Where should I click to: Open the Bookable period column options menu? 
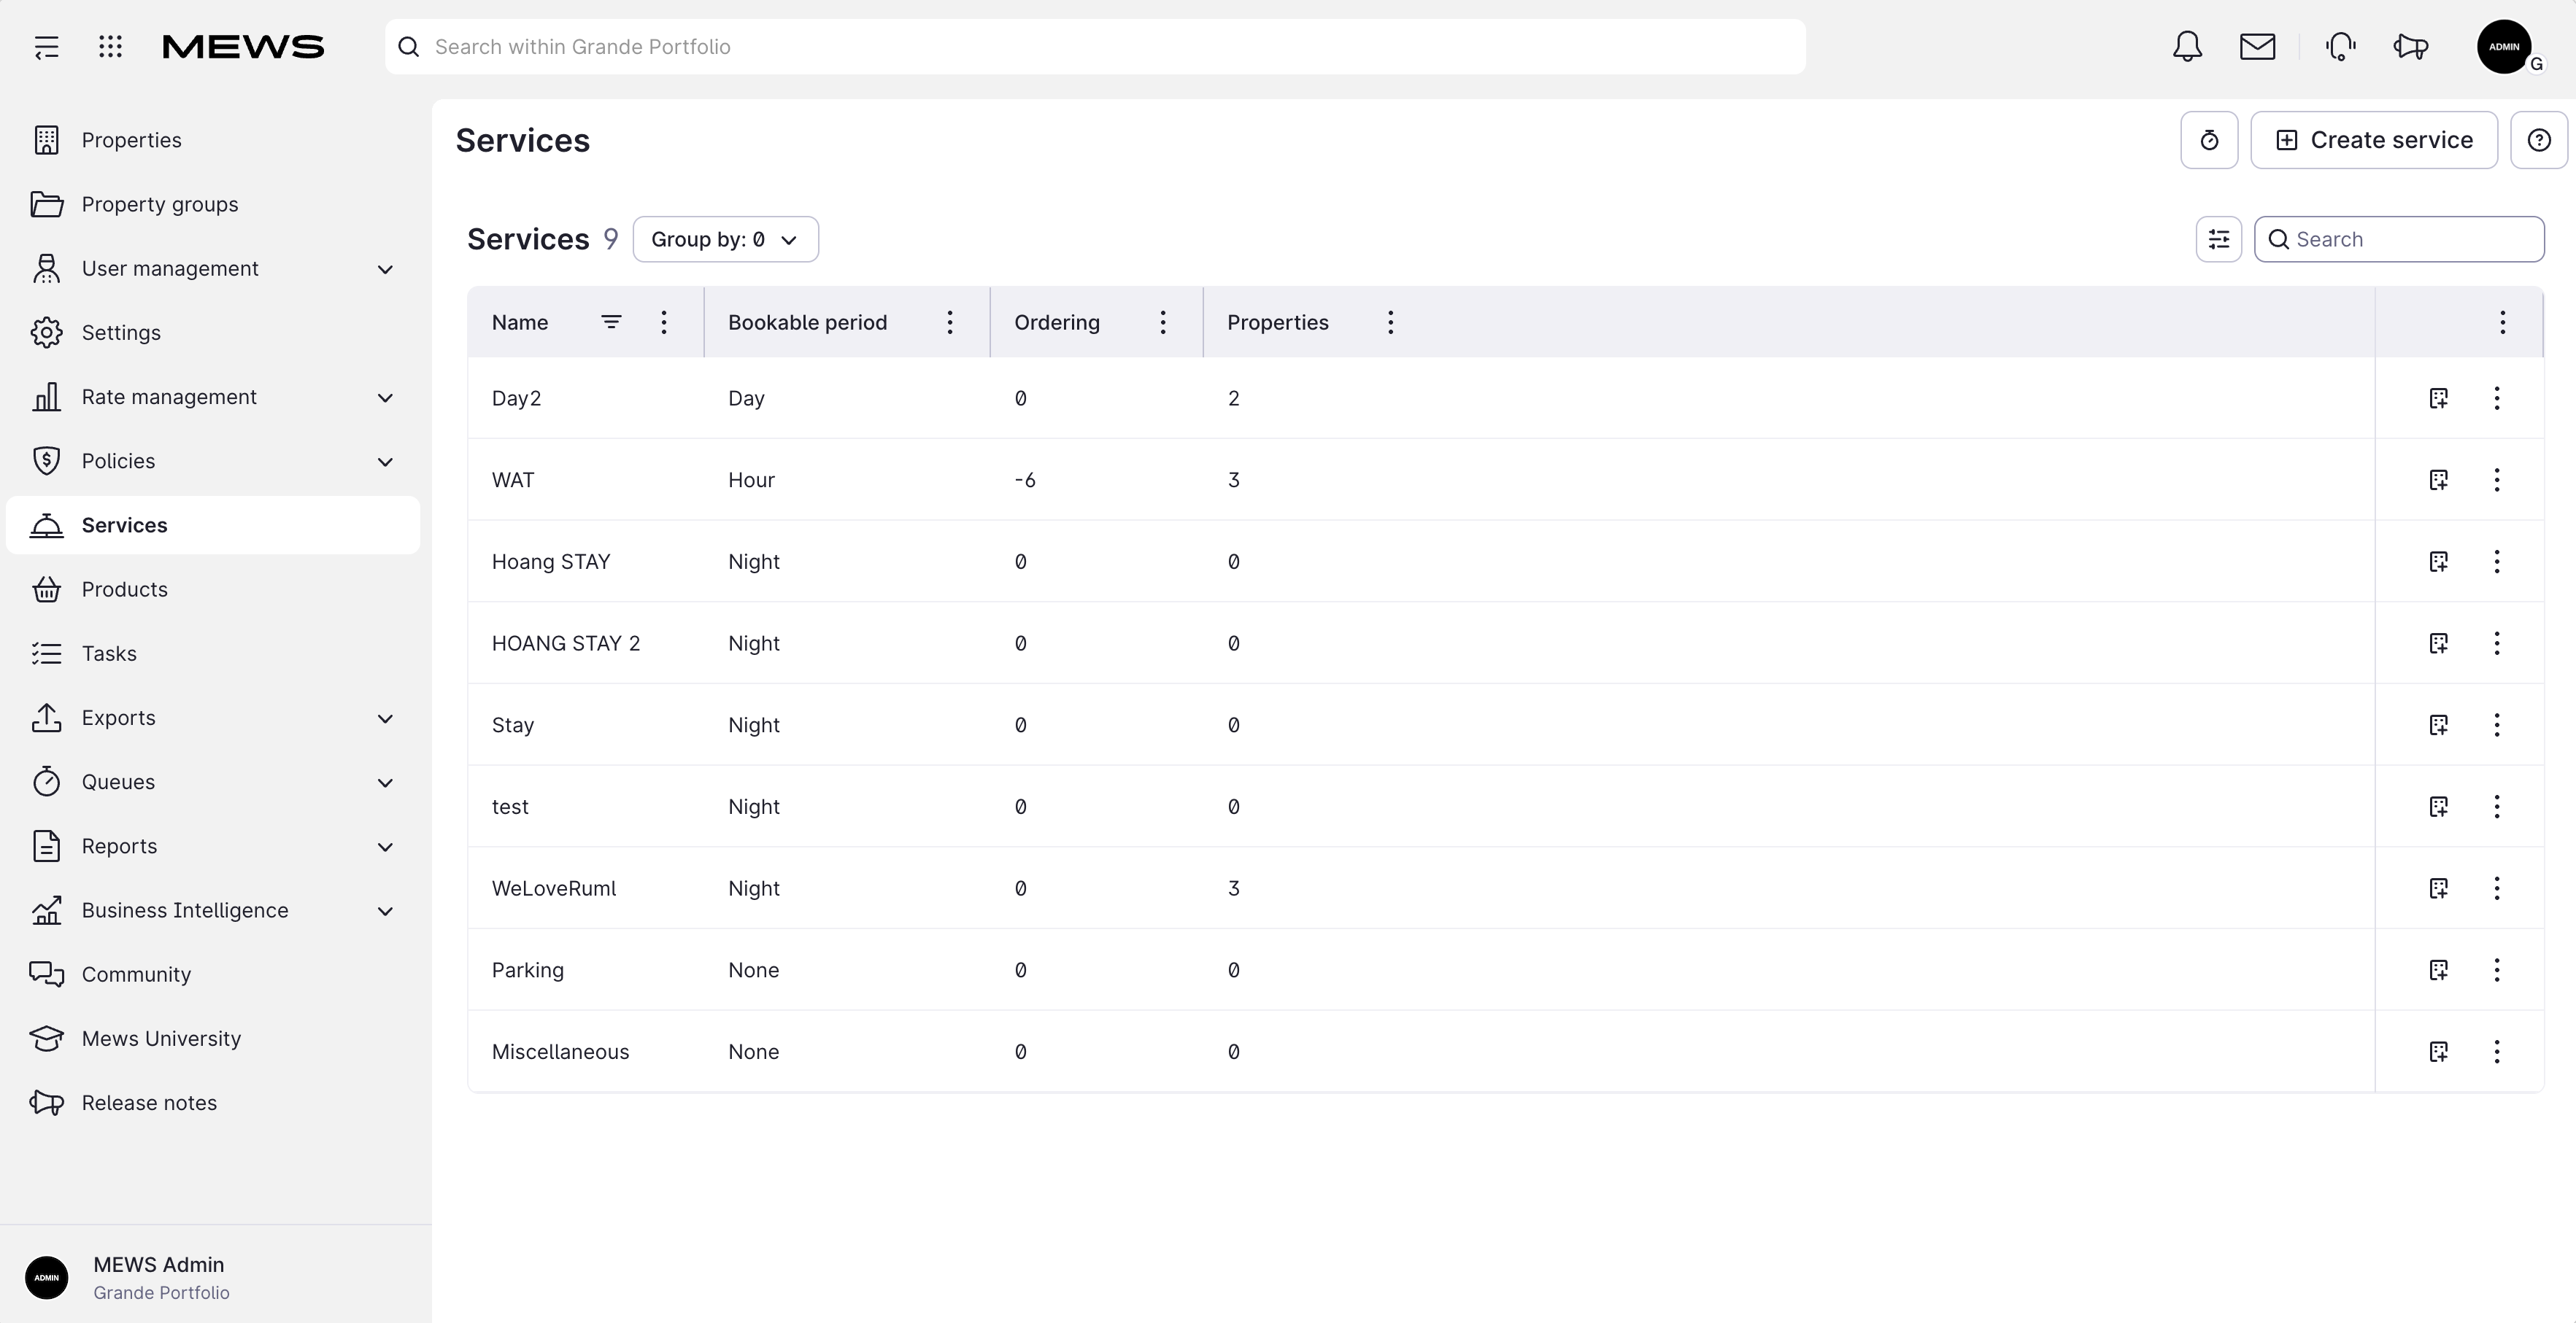click(949, 322)
